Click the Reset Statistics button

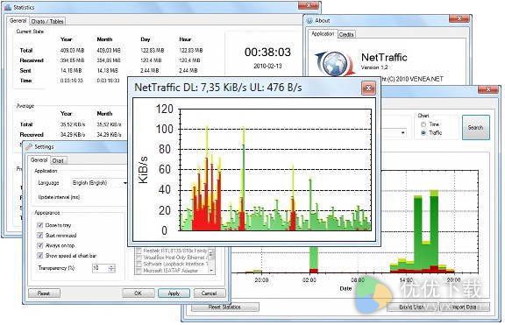[x=224, y=307]
